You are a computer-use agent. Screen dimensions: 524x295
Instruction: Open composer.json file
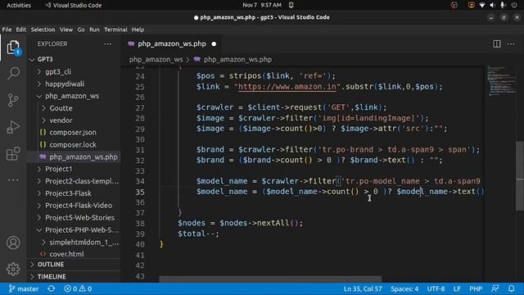click(x=73, y=133)
